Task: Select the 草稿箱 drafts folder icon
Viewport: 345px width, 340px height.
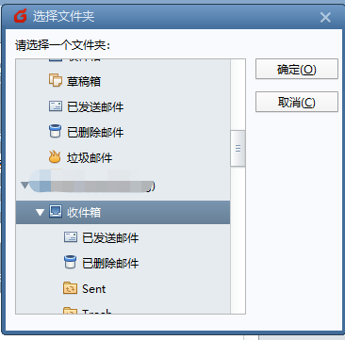Action: pyautogui.click(x=55, y=80)
